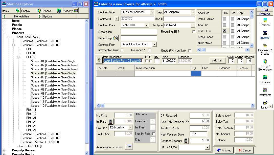
Task: Open the Amortization Schedule icon
Action: pos(129,147)
